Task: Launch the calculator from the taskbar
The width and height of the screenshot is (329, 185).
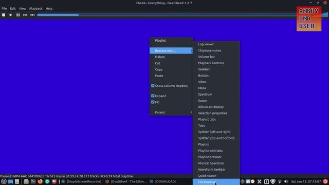Action: click(17, 181)
